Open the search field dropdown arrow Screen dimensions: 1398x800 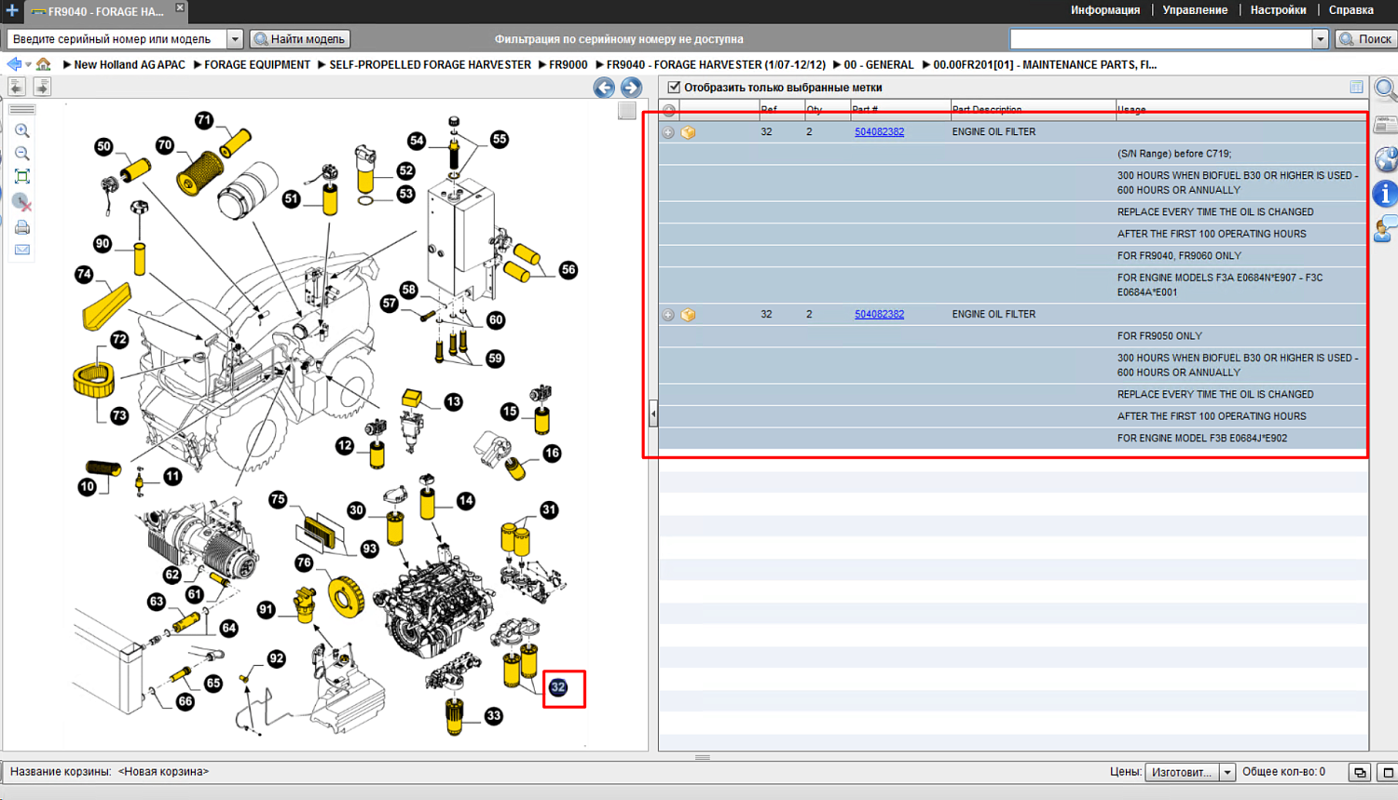(x=1320, y=39)
